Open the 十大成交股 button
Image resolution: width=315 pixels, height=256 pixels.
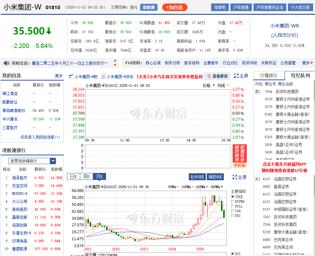(300, 8)
